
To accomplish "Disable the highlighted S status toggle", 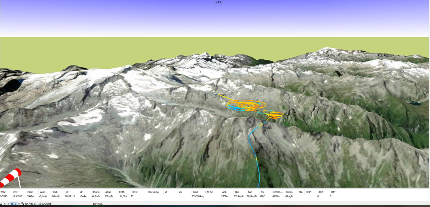I will (x=15, y=204).
